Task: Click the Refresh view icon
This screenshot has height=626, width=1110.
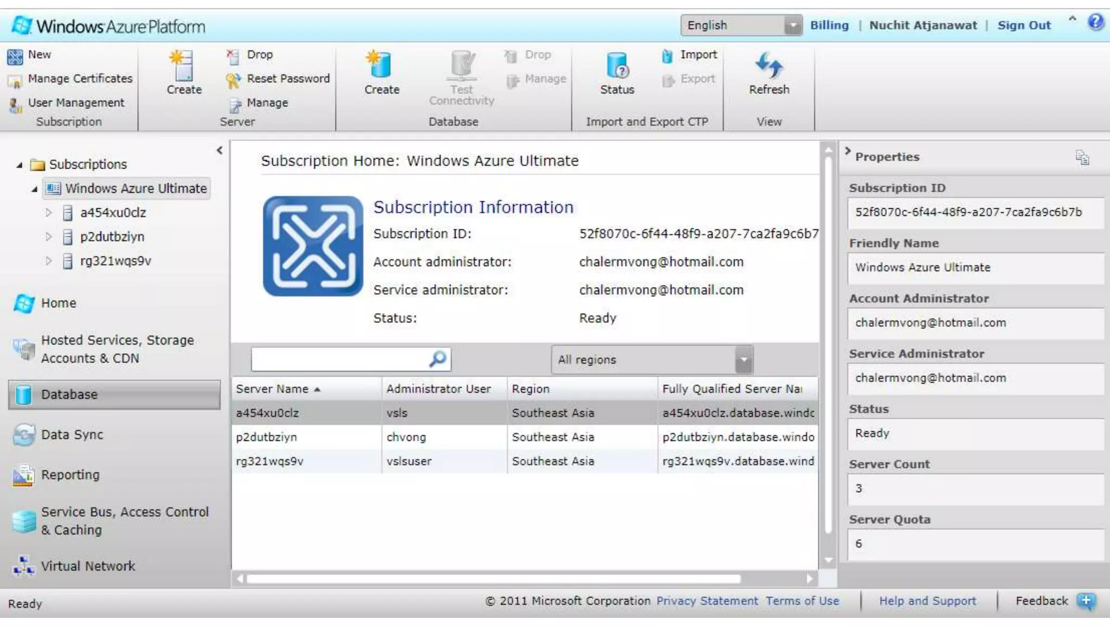Action: pyautogui.click(x=769, y=65)
